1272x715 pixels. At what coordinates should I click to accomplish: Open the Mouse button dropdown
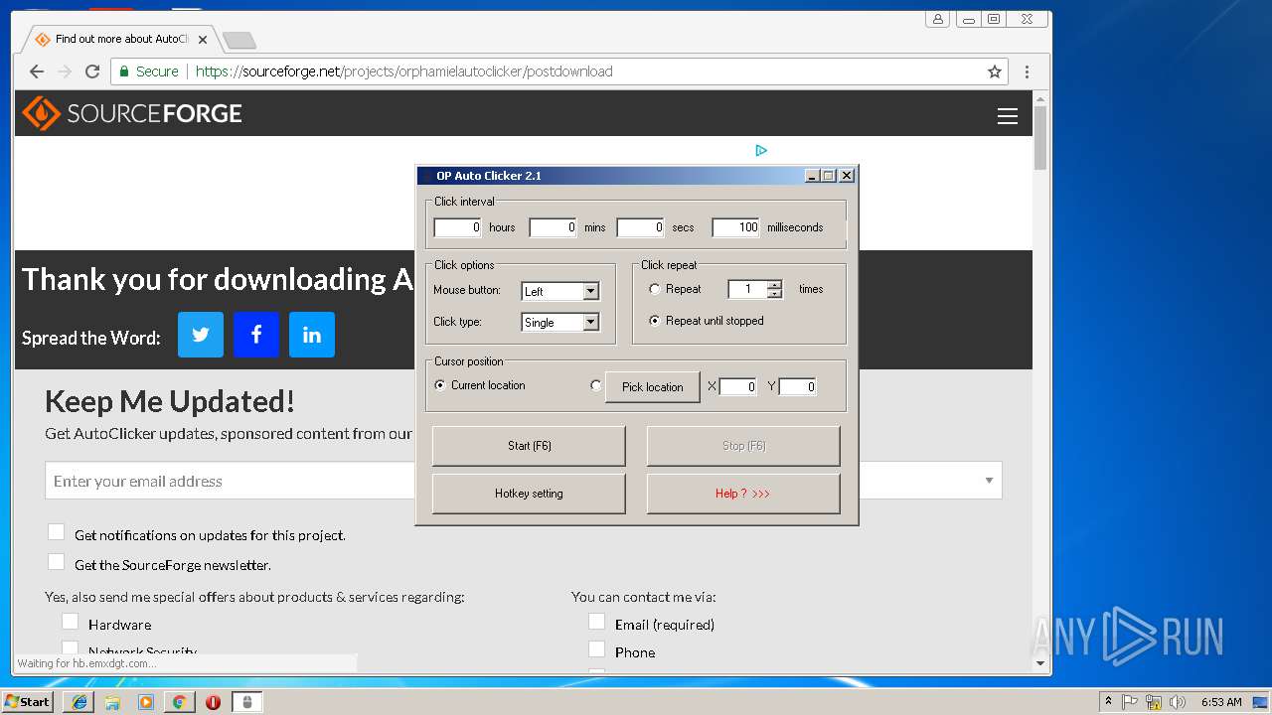[x=590, y=291]
